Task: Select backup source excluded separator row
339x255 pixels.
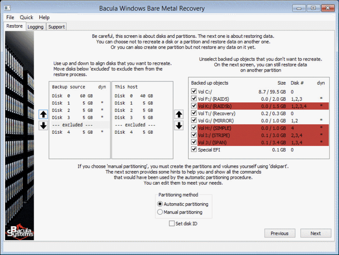Action: (x=80, y=125)
